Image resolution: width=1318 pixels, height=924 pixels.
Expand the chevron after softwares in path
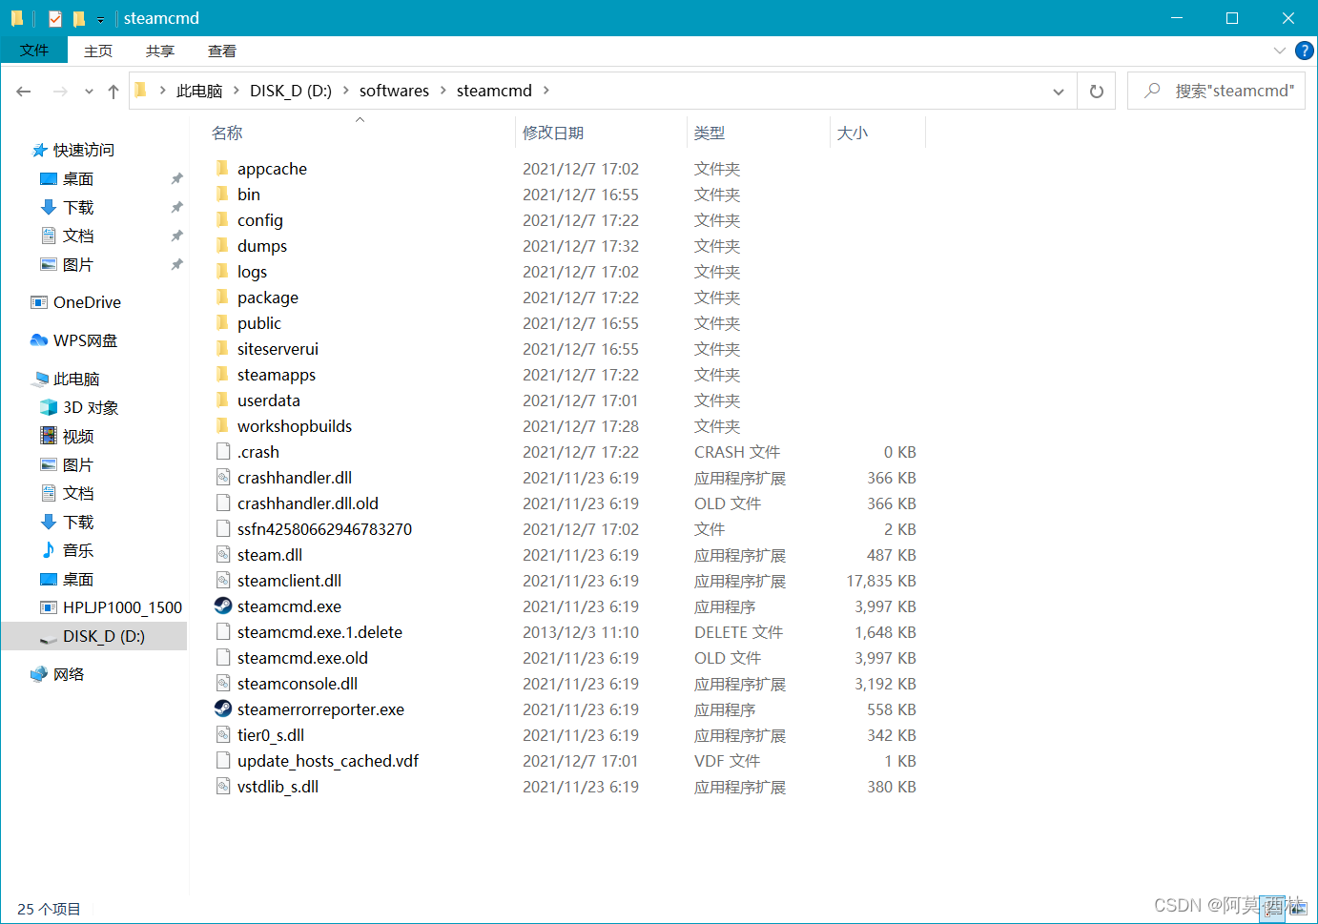443,91
